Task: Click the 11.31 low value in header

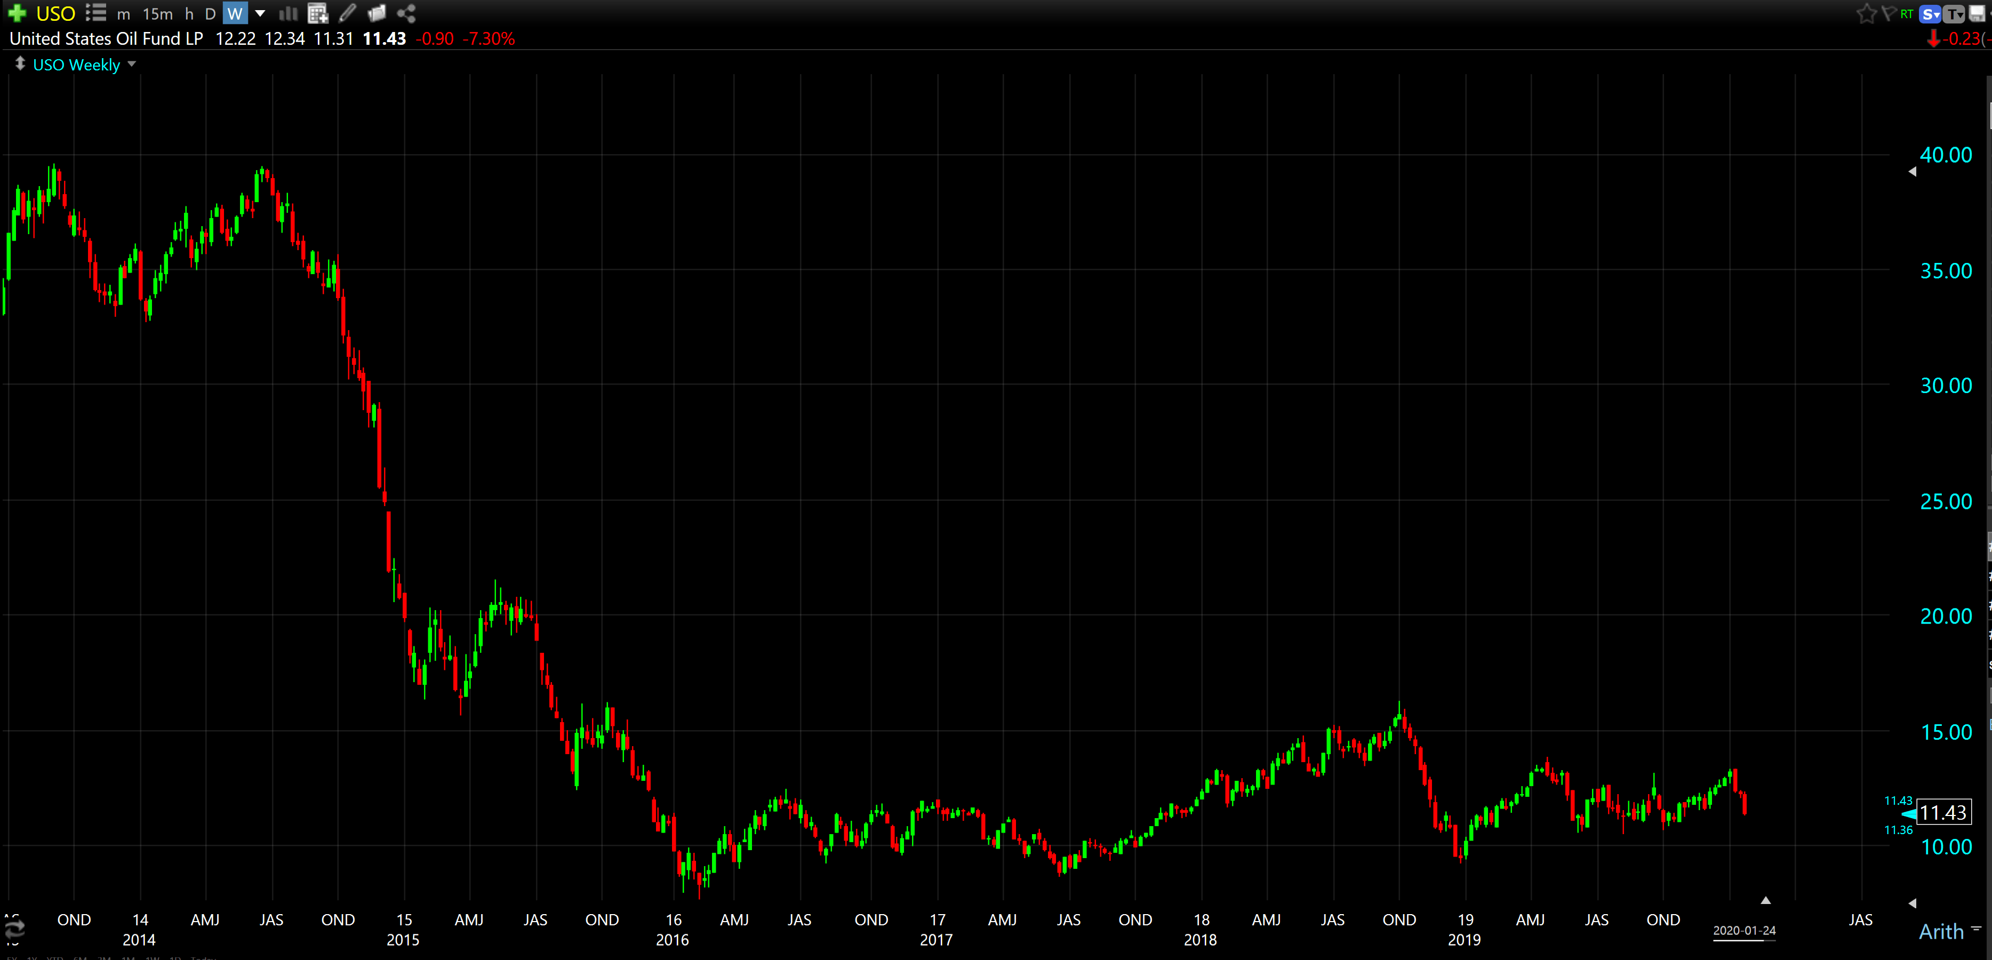Action: click(x=333, y=39)
